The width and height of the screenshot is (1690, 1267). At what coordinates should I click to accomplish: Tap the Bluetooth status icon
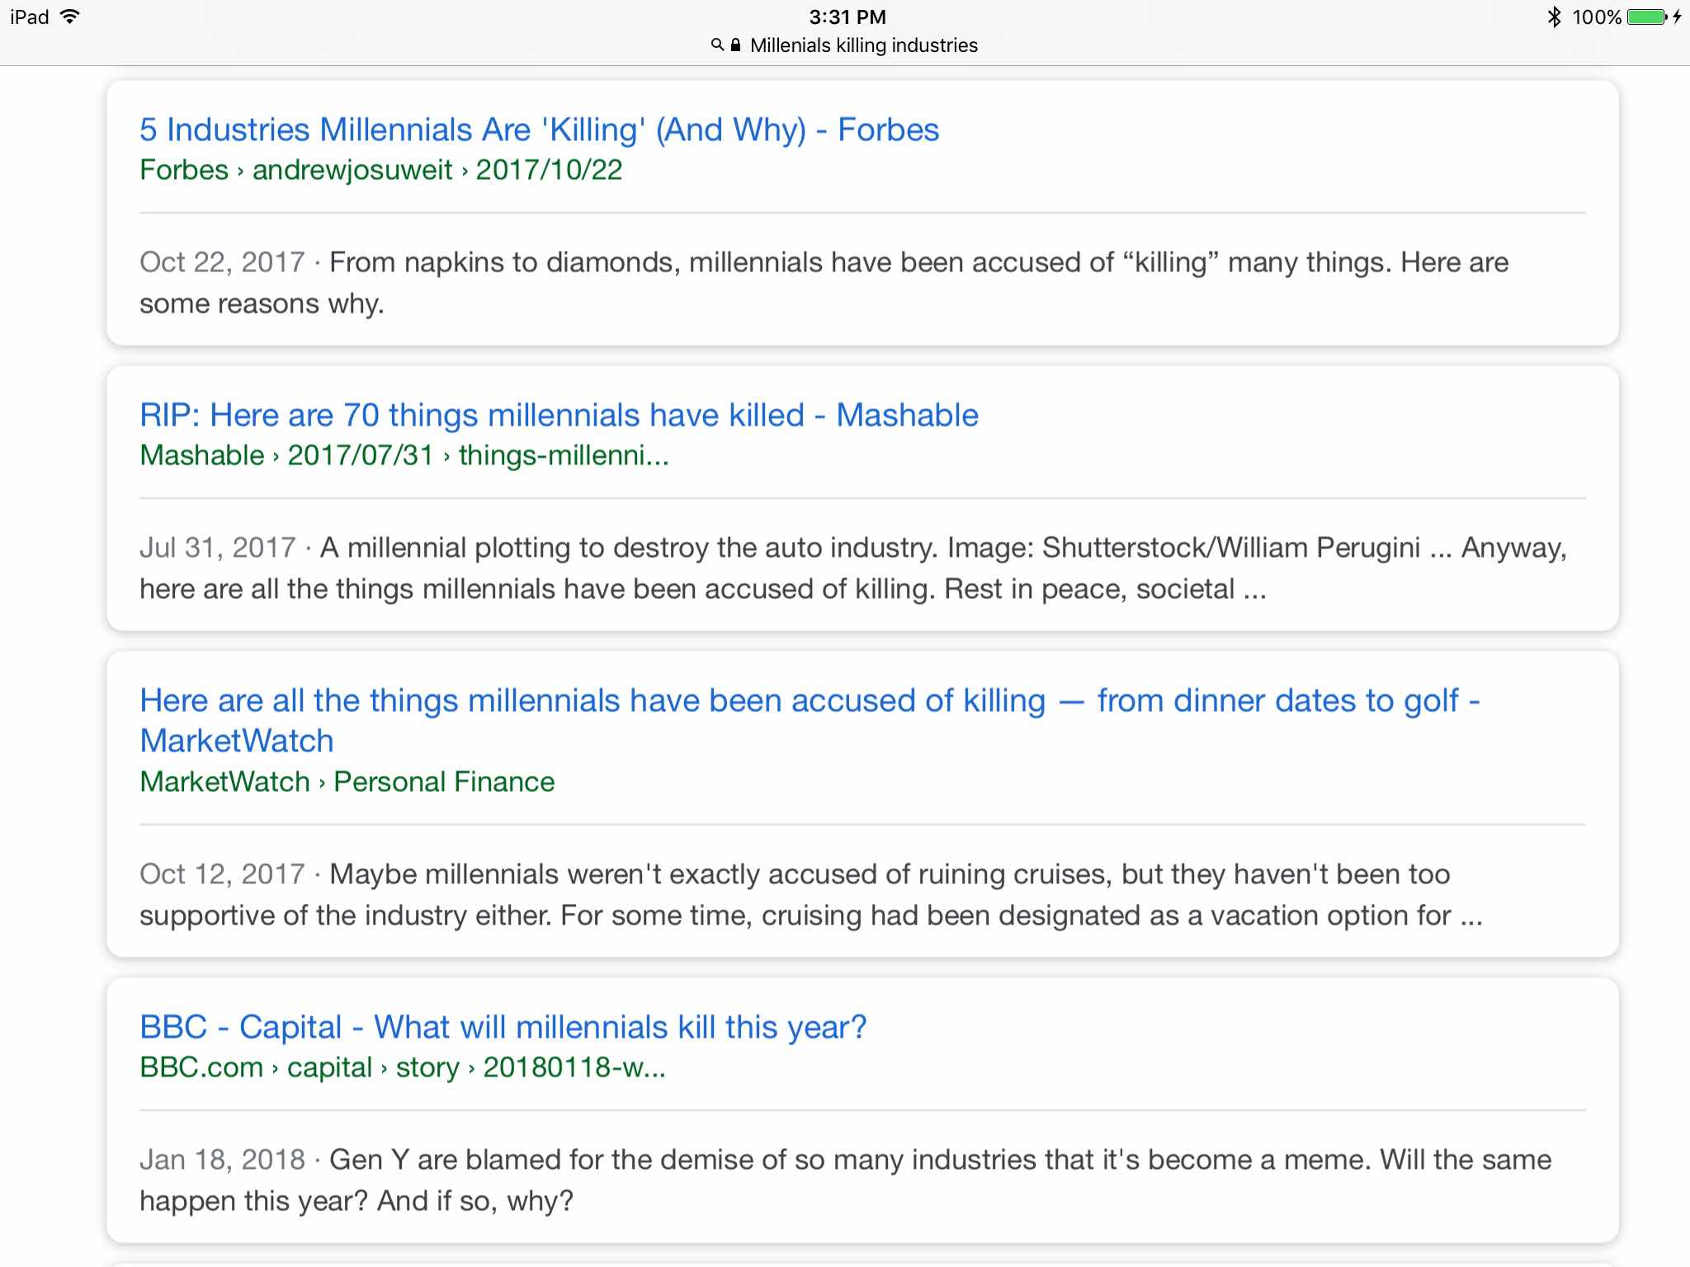coord(1555,17)
